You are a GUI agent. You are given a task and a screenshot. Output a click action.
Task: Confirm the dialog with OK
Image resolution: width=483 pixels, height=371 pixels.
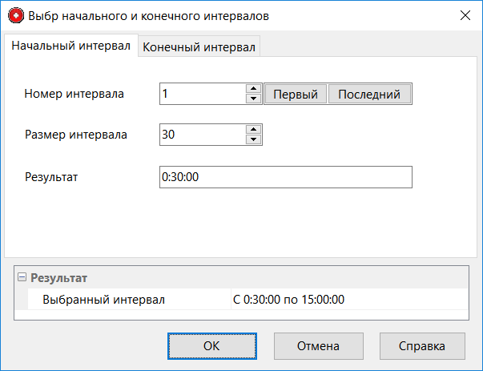(211, 346)
